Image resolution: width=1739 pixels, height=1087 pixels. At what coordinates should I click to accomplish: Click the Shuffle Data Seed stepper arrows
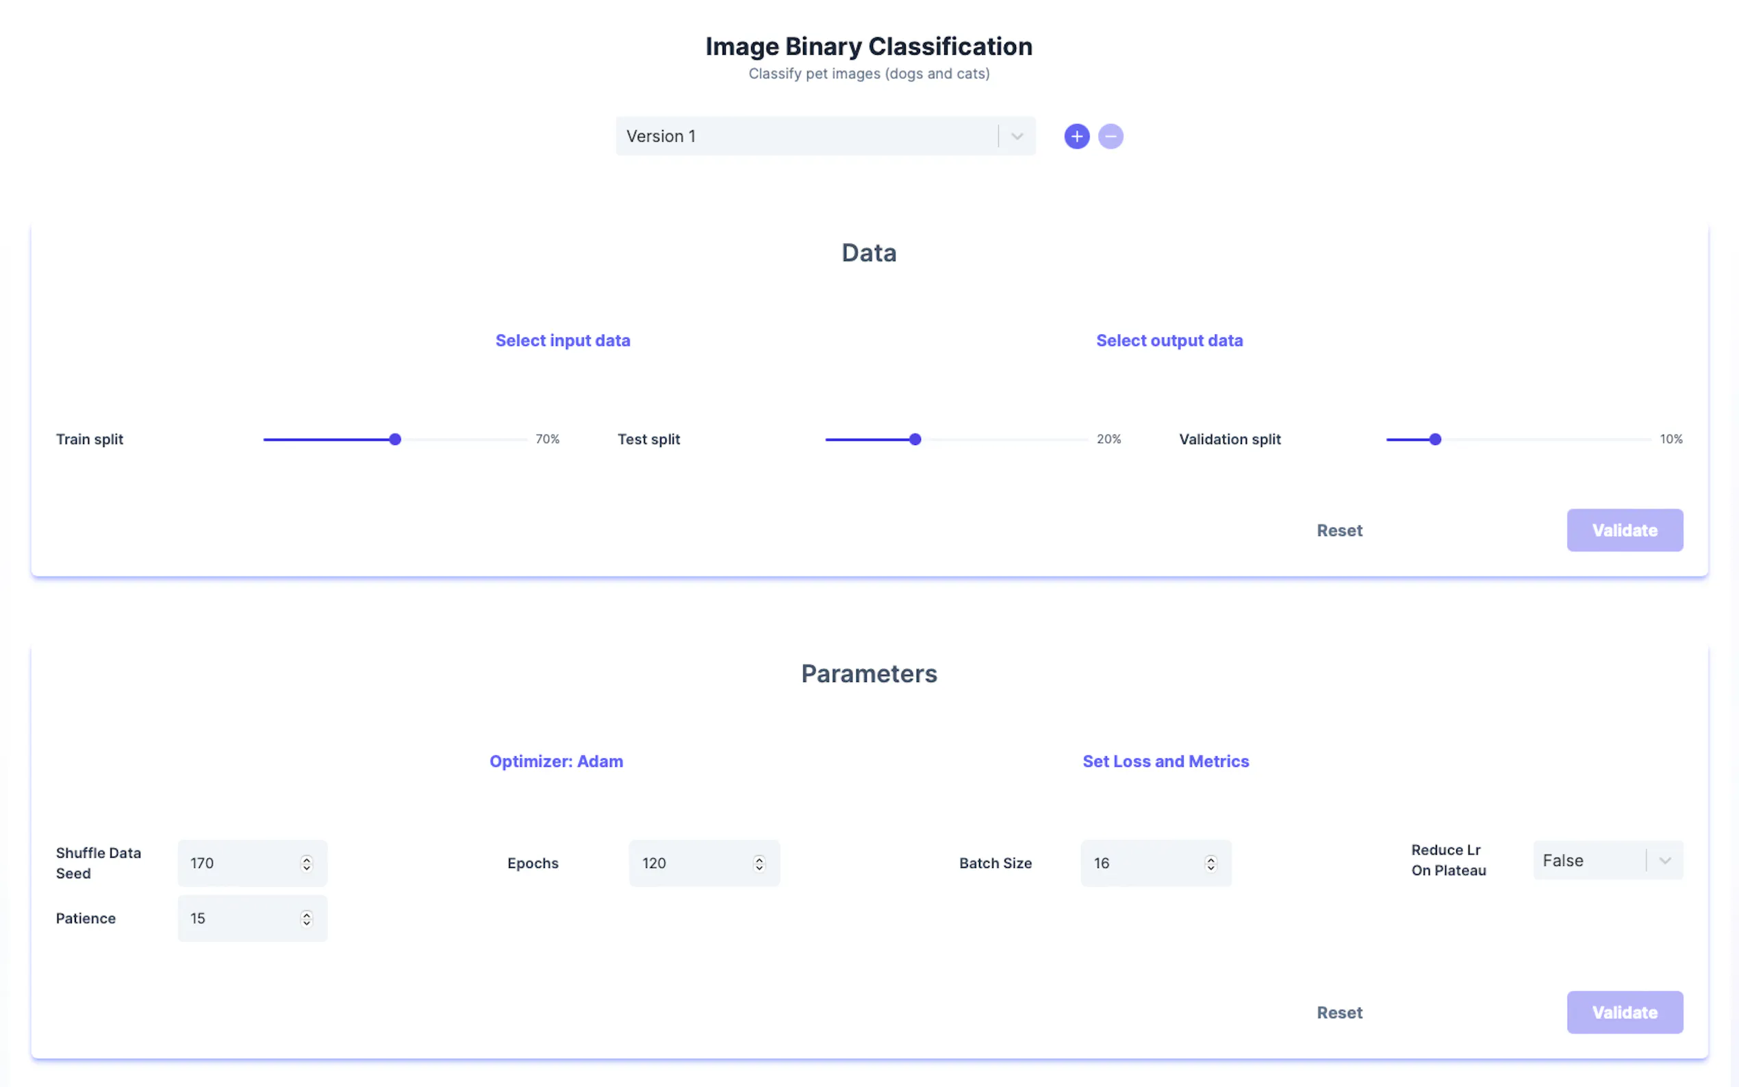tap(306, 862)
